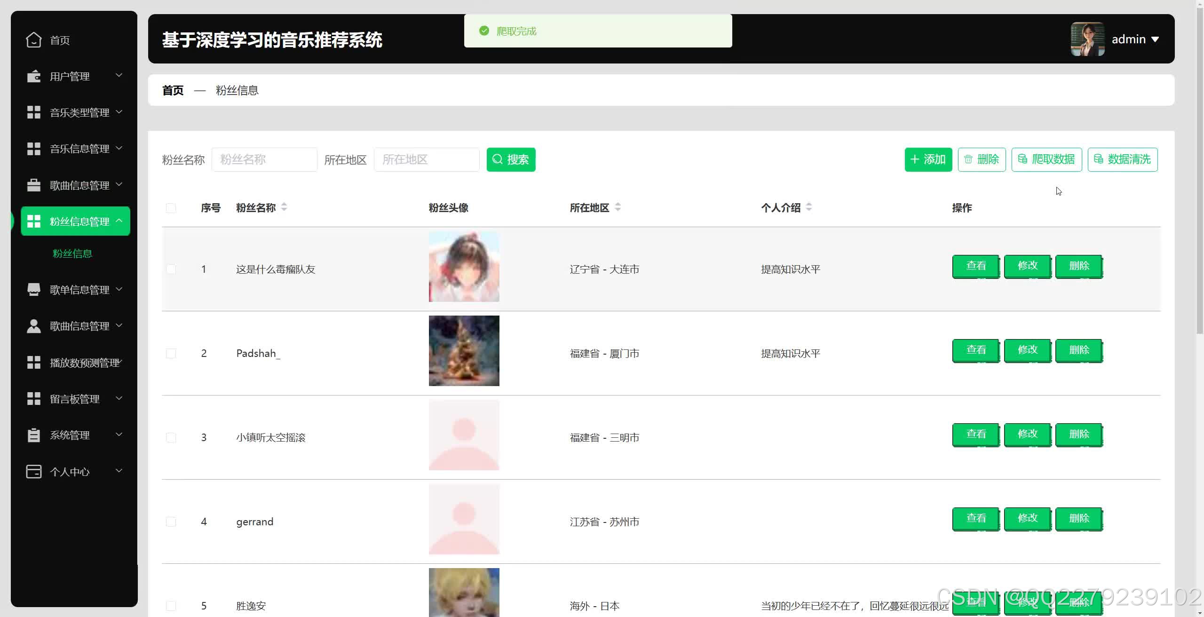Click the briefcase icon next to 歌曲信息管理
Image resolution: width=1204 pixels, height=617 pixels.
tap(33, 185)
